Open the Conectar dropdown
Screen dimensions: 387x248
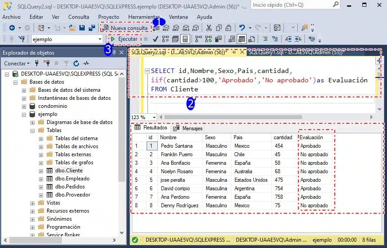pyautogui.click(x=17, y=64)
